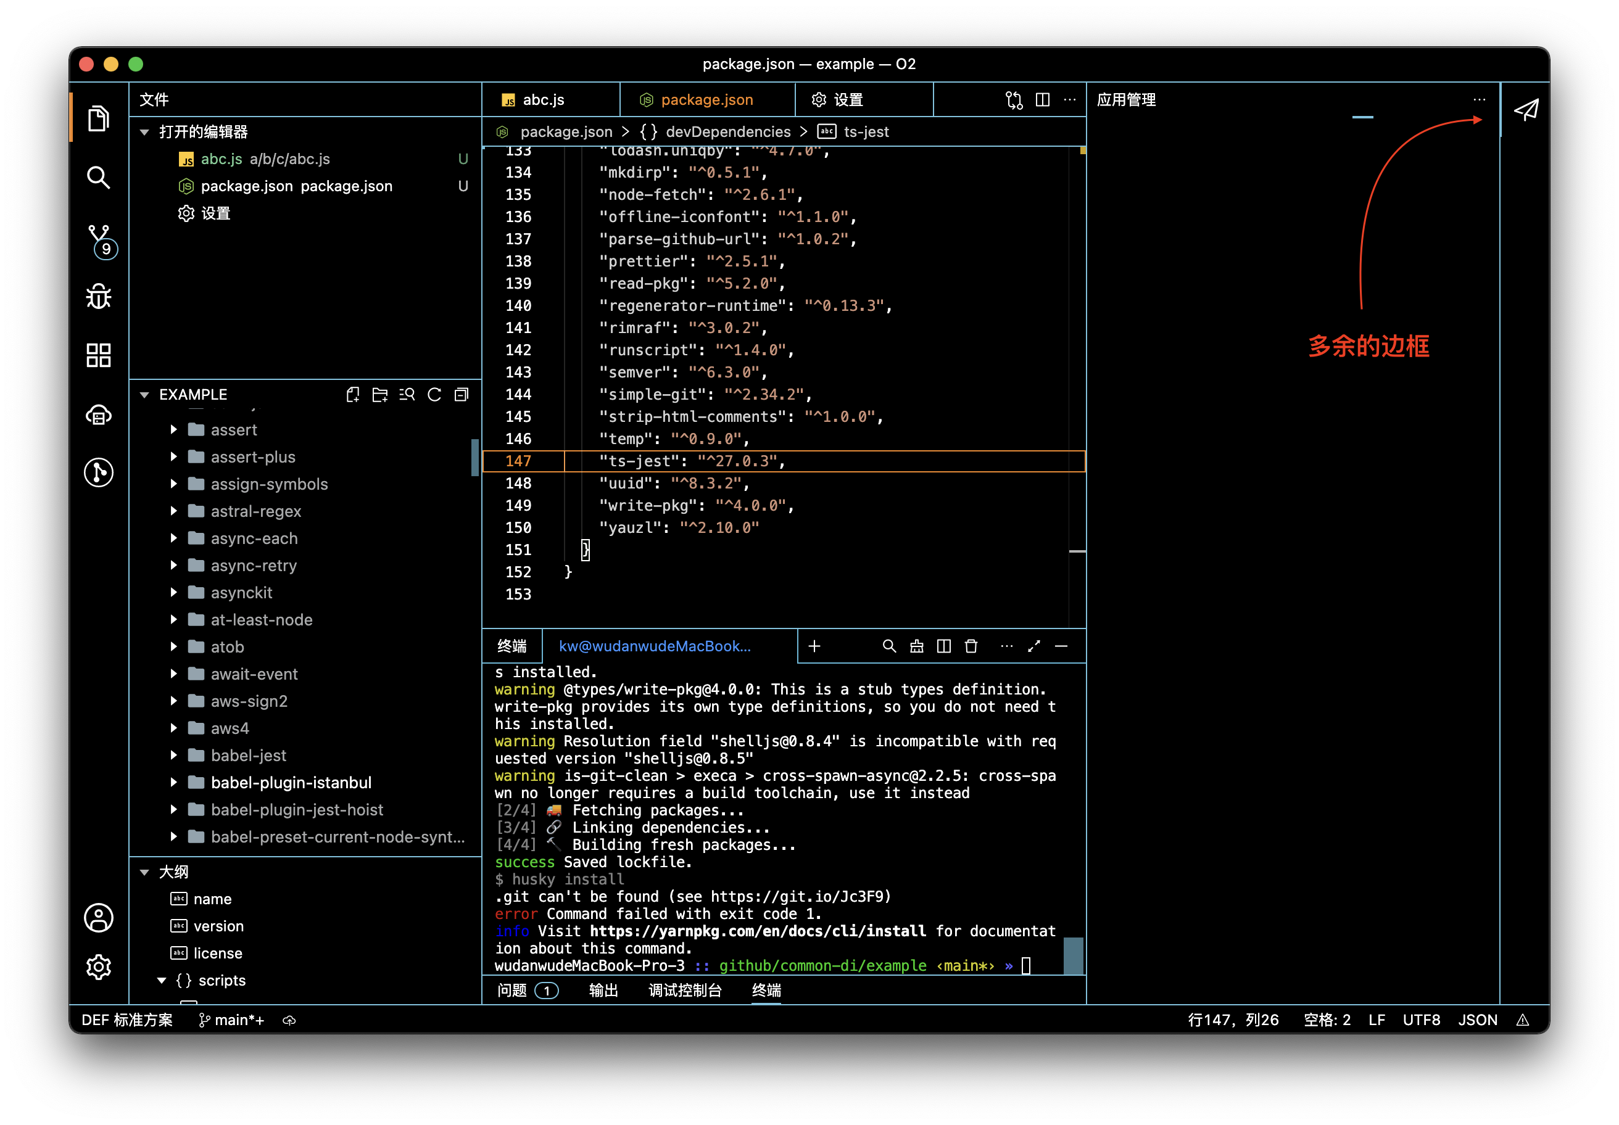Open a new terminal with the plus icon
This screenshot has width=1619, height=1125.
[x=815, y=646]
